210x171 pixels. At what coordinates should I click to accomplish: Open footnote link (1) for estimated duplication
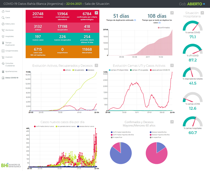pyautogui.click(x=135, y=20)
